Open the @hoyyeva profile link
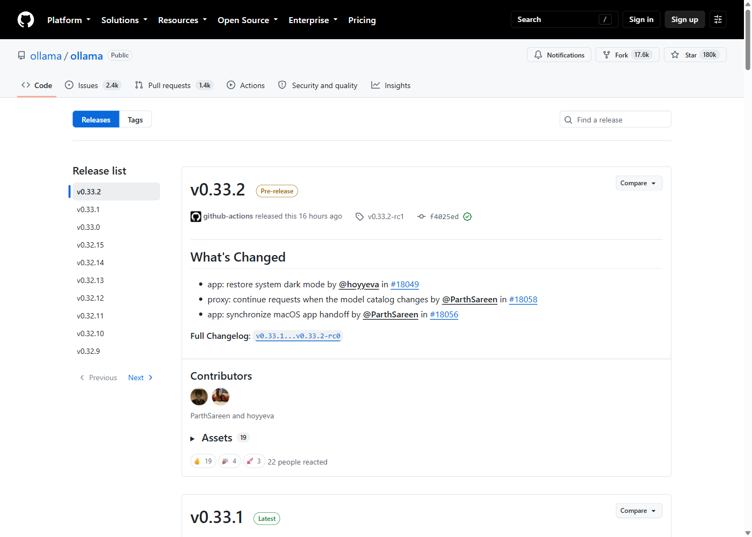This screenshot has height=537, width=752. (359, 285)
